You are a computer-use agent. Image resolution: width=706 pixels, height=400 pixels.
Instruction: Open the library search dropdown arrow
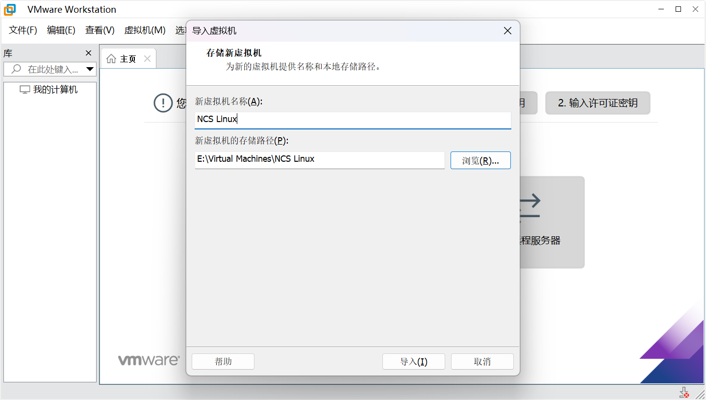click(x=90, y=69)
